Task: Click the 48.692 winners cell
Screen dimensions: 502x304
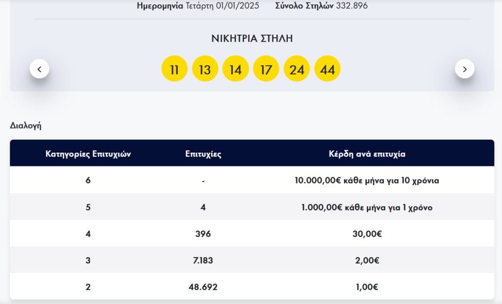Action: point(203,287)
